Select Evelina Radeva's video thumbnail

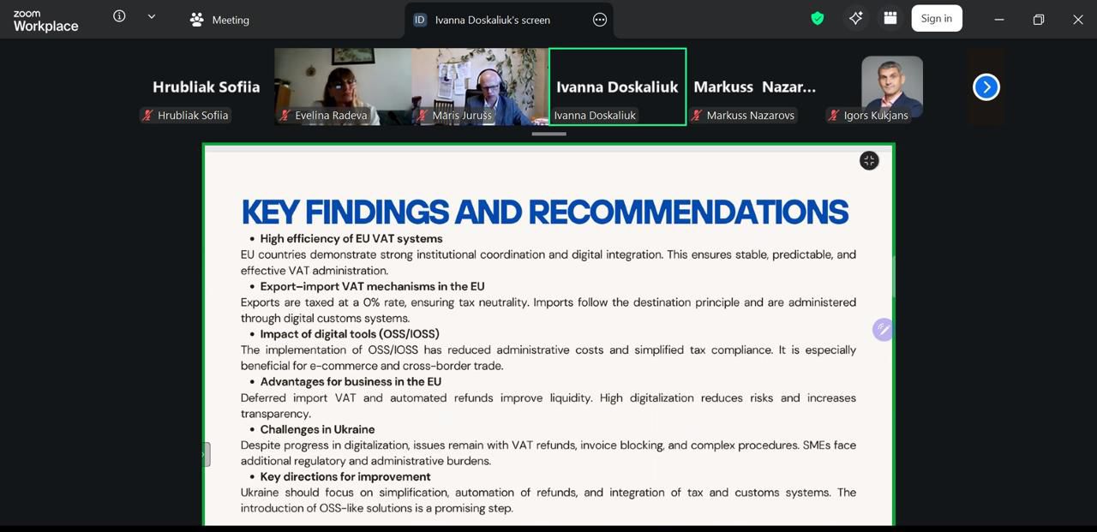tap(343, 87)
